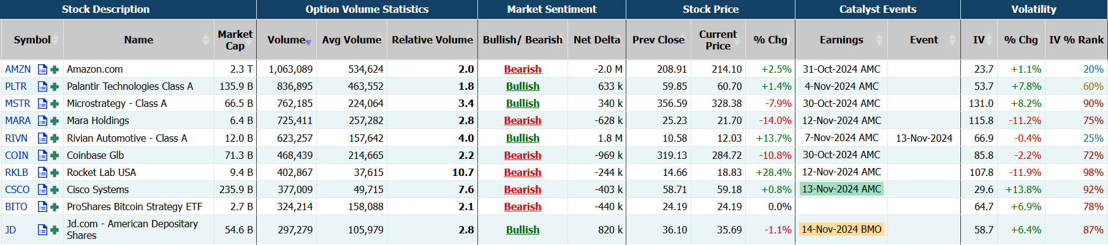
Task: Click the IV % Rank column header
Action: coord(1076,40)
